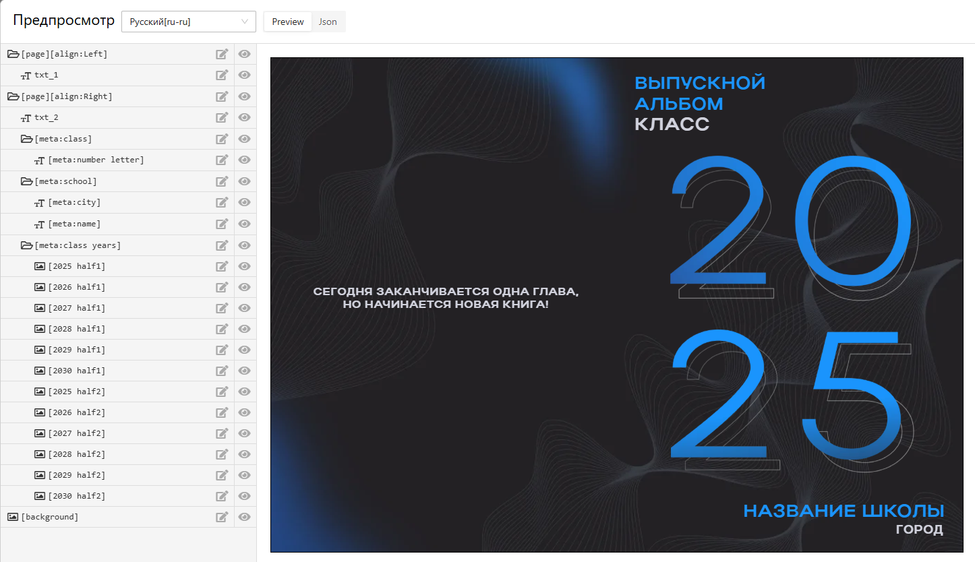Select the [2028 half2] tree item
The height and width of the screenshot is (562, 975).
pos(76,454)
